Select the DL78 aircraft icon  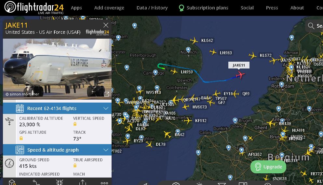tap(149, 144)
